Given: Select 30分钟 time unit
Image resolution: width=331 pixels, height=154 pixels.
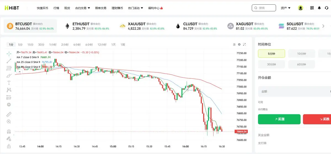Looking at the screenshot, I should click(271, 64).
